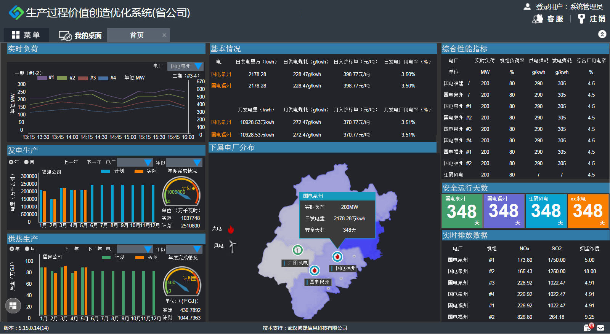Close the 首页 tab
This screenshot has height=334, width=610.
pos(164,35)
